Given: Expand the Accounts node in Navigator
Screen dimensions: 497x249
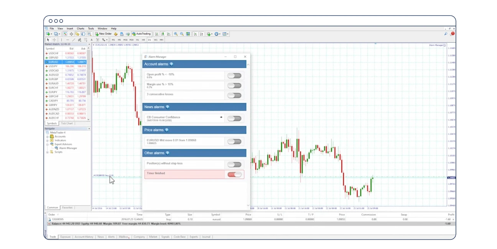Looking at the screenshot, I should [x=48, y=137].
